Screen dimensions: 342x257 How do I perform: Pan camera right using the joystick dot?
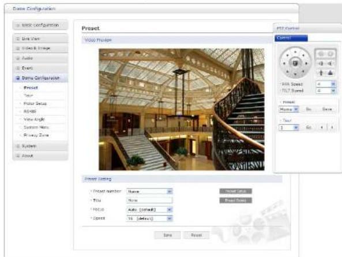(306, 63)
